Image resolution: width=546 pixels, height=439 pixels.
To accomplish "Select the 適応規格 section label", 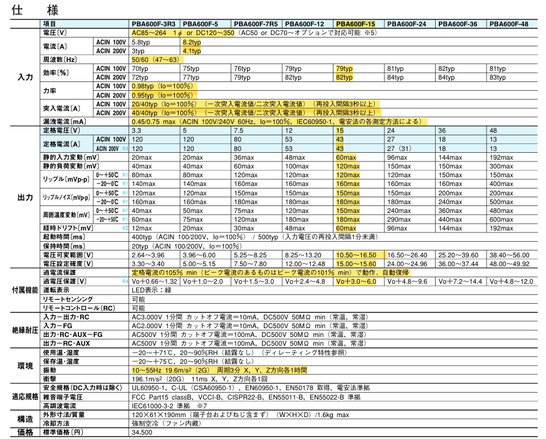I will click(x=25, y=396).
